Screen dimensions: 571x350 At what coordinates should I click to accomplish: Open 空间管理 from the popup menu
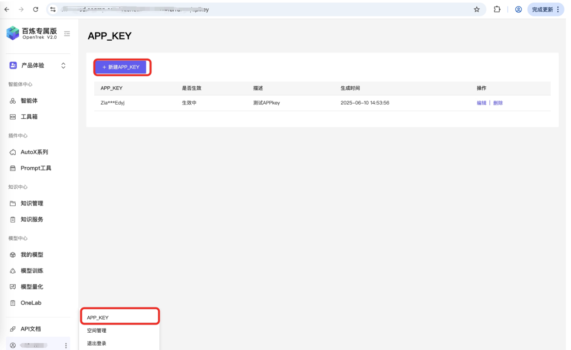[x=97, y=330]
